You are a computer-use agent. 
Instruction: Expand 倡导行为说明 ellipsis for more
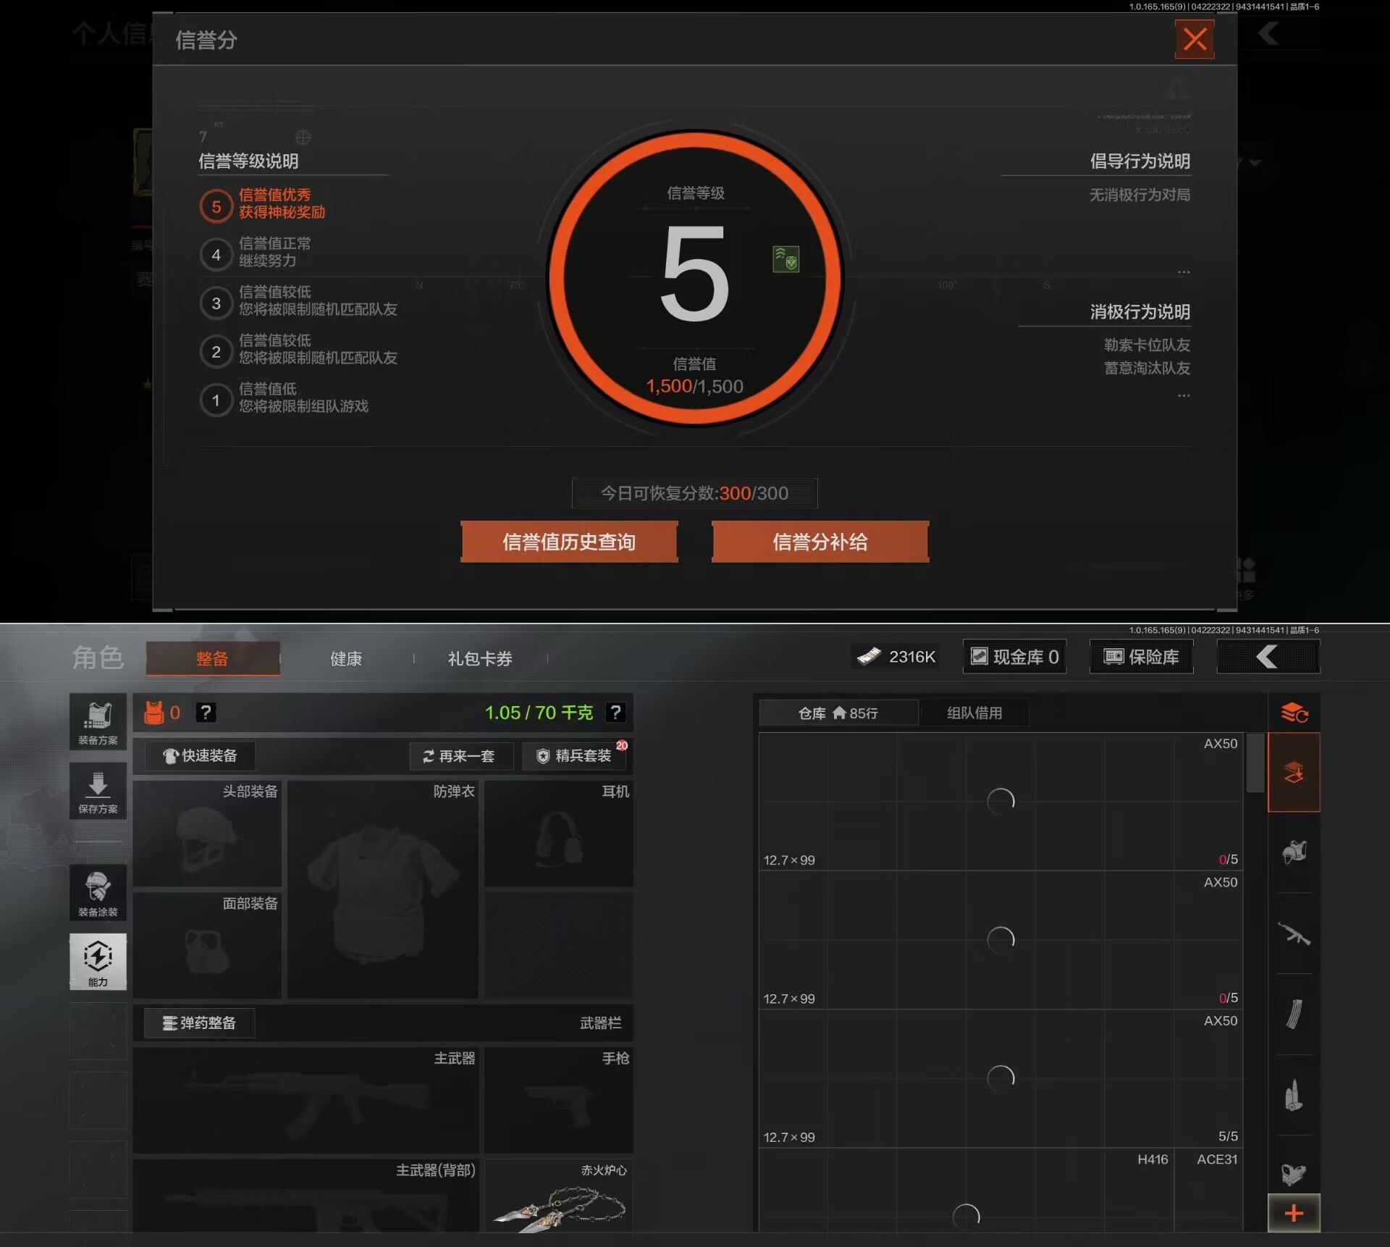(1184, 272)
